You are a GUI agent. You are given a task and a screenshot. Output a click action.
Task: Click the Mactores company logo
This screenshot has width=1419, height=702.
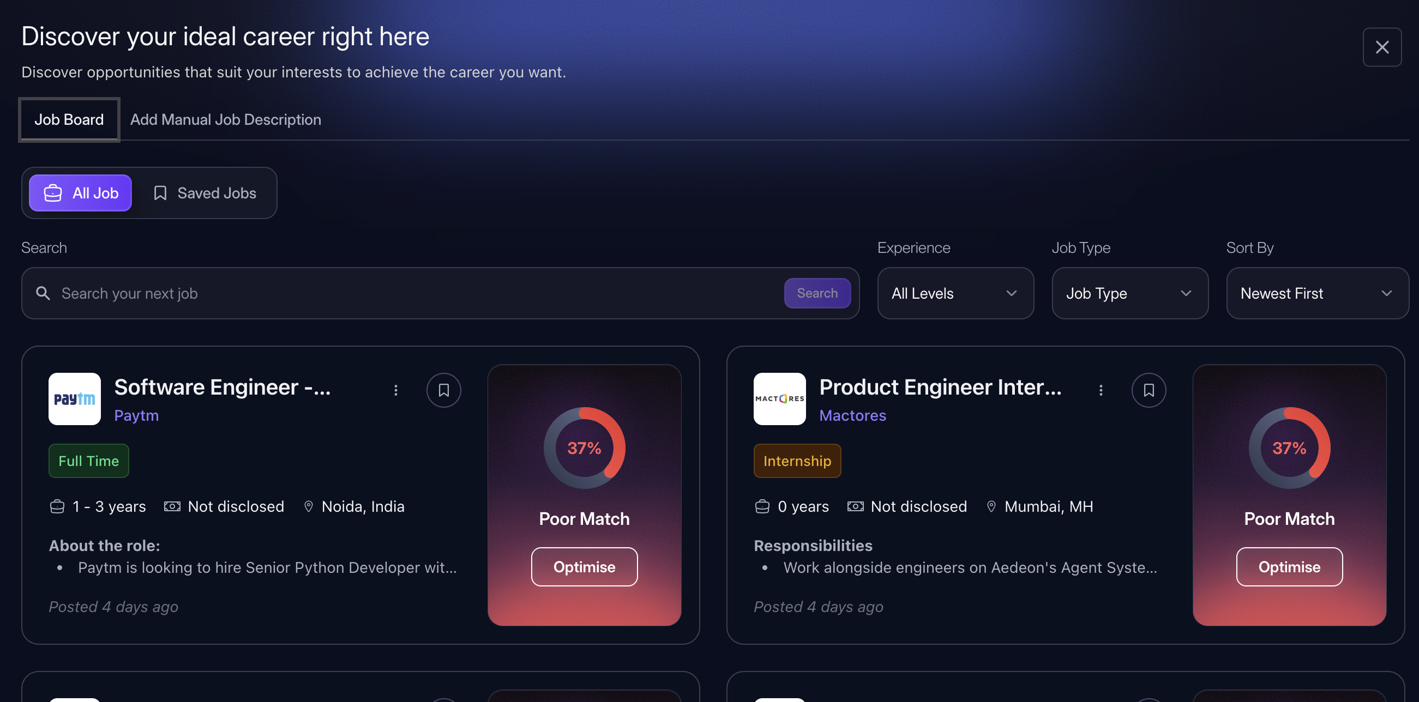[x=779, y=398]
